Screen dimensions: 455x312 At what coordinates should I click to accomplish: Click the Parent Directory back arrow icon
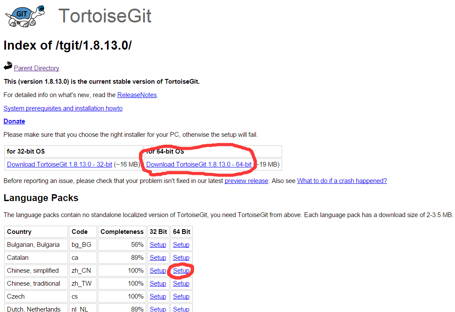pyautogui.click(x=8, y=66)
